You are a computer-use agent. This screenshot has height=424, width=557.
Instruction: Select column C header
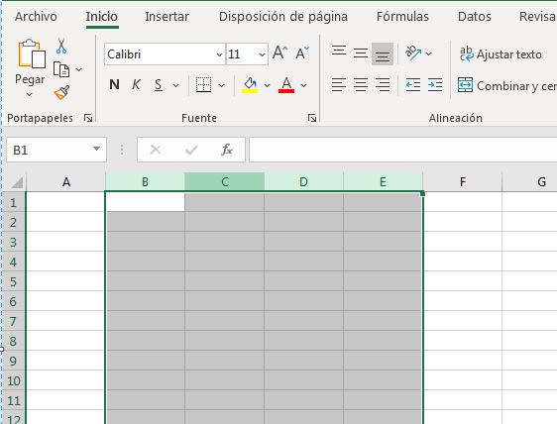tap(225, 182)
